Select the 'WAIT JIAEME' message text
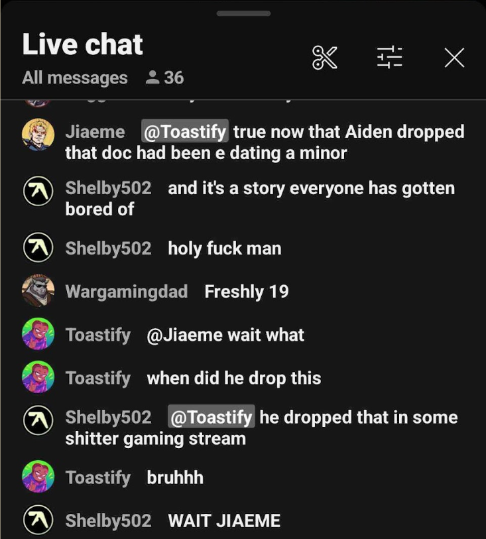The height and width of the screenshot is (539, 486). (x=224, y=520)
